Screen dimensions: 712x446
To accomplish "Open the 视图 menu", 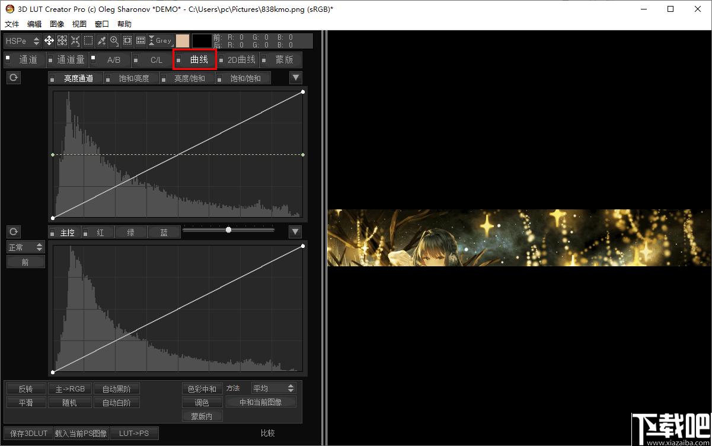I will [79, 24].
